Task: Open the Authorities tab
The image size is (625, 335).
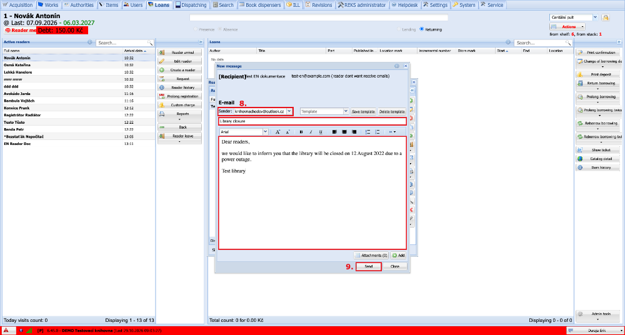Action: coord(79,5)
